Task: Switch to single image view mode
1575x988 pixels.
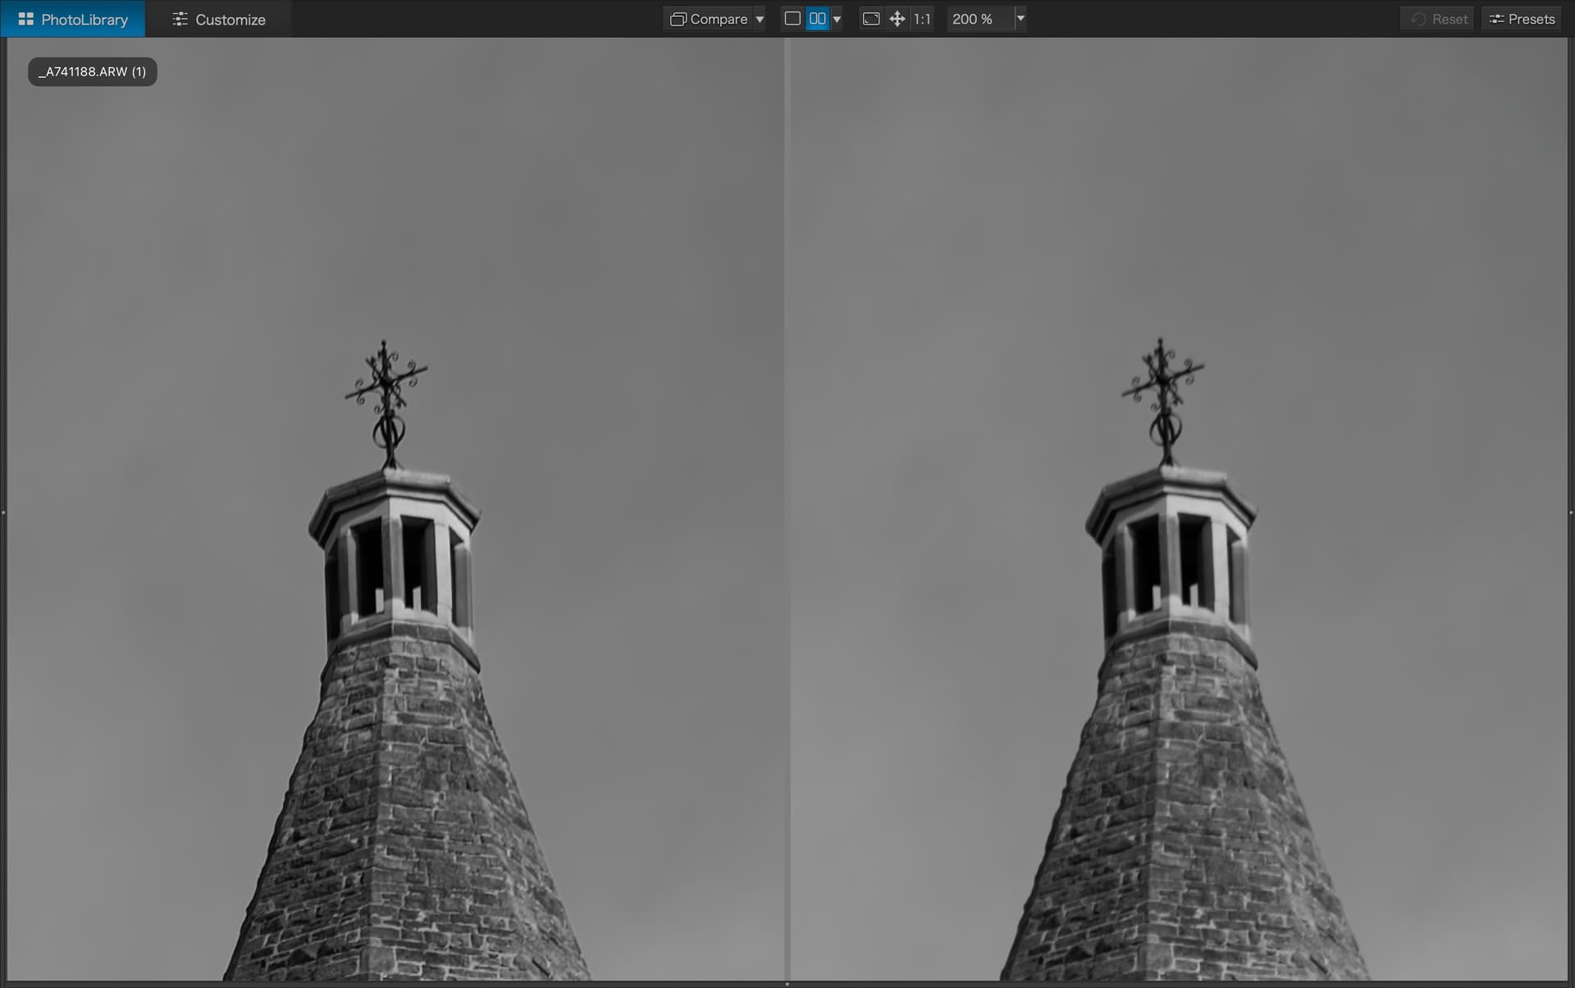Action: [792, 19]
